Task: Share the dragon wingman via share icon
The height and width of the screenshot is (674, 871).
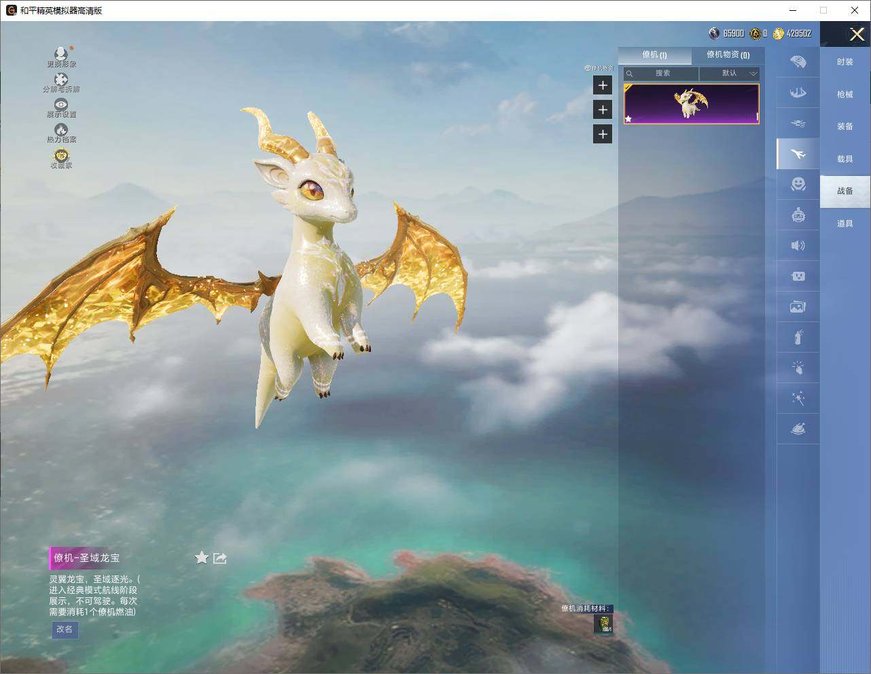Action: click(219, 558)
